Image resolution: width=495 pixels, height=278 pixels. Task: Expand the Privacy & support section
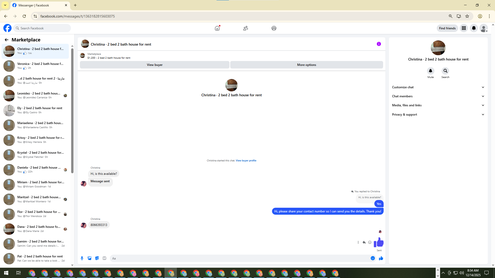point(438,115)
